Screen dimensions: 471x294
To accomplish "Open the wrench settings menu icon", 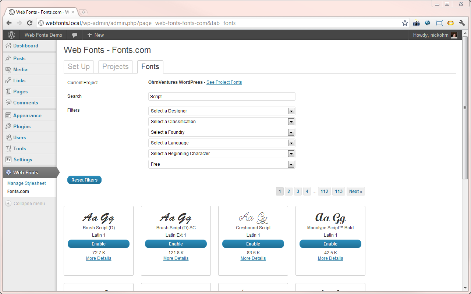I will (462, 23).
